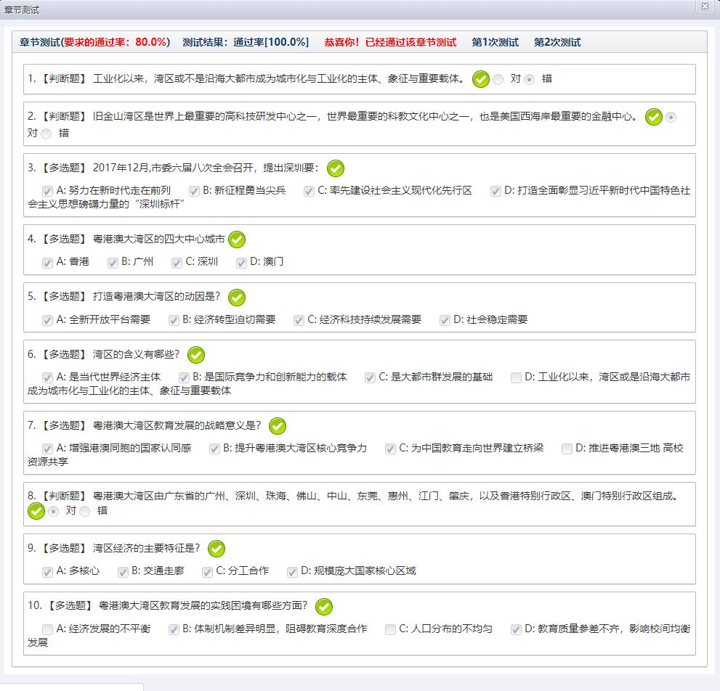
Task: Click green checkmark beside question 5
Action: [237, 297]
